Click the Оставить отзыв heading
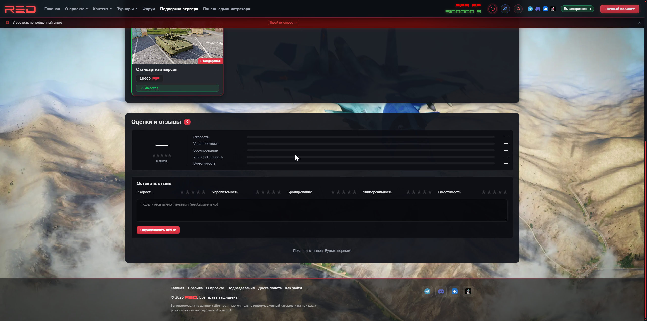 tap(154, 184)
